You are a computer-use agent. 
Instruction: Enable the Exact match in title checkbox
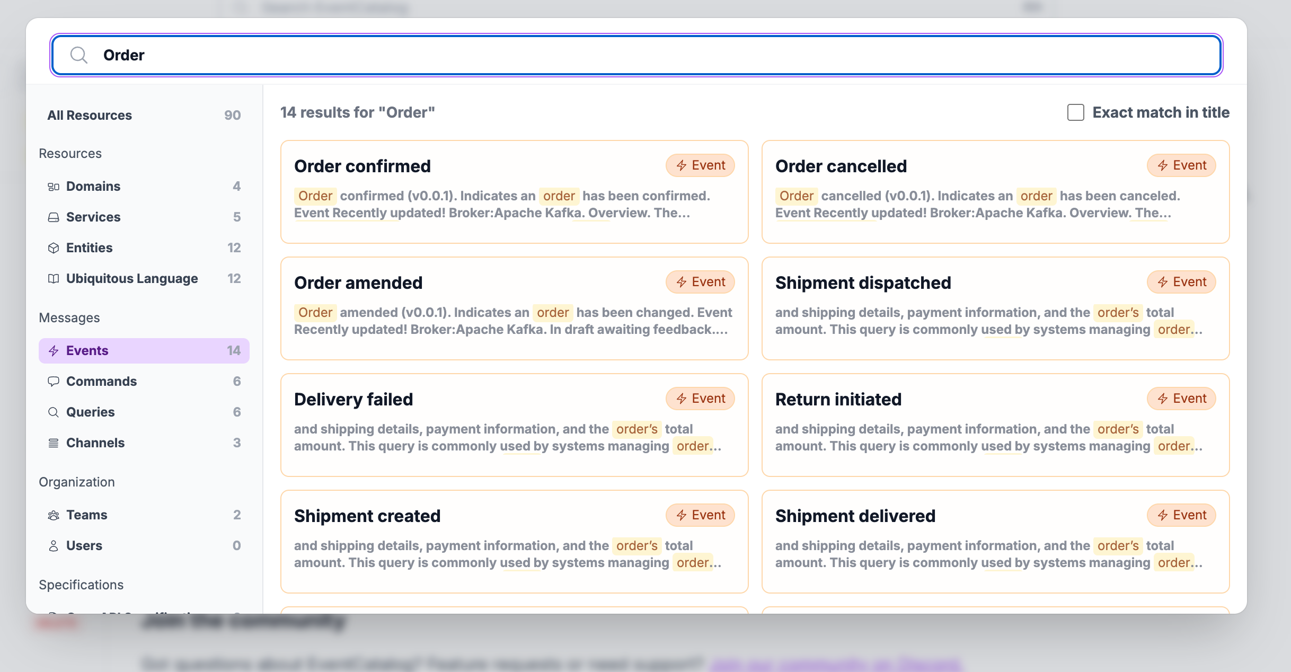pyautogui.click(x=1075, y=112)
